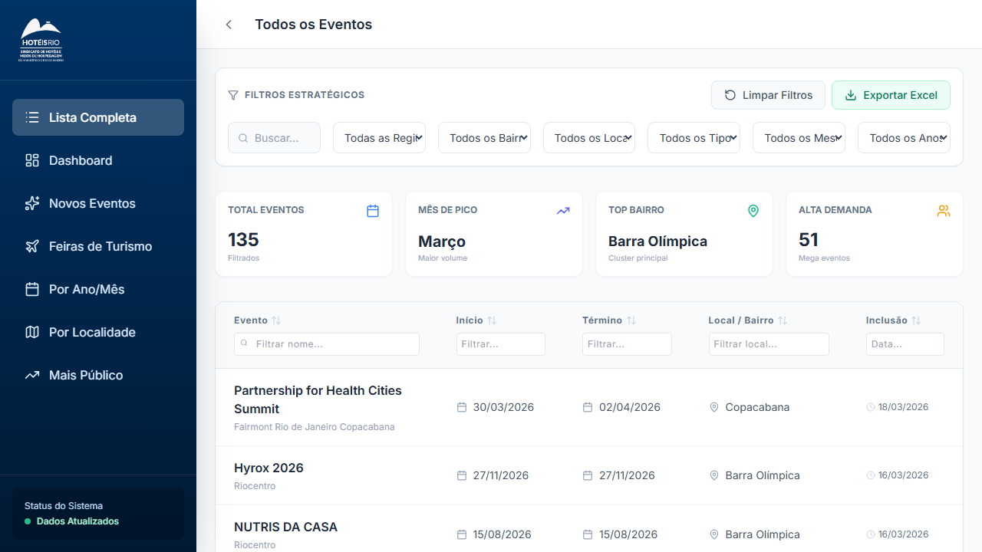Click the people icon on Alta Demanda card
This screenshot has height=552, width=982.
click(944, 210)
